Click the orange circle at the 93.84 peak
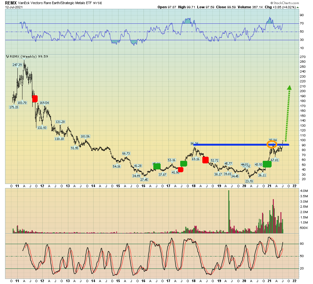 point(272,145)
